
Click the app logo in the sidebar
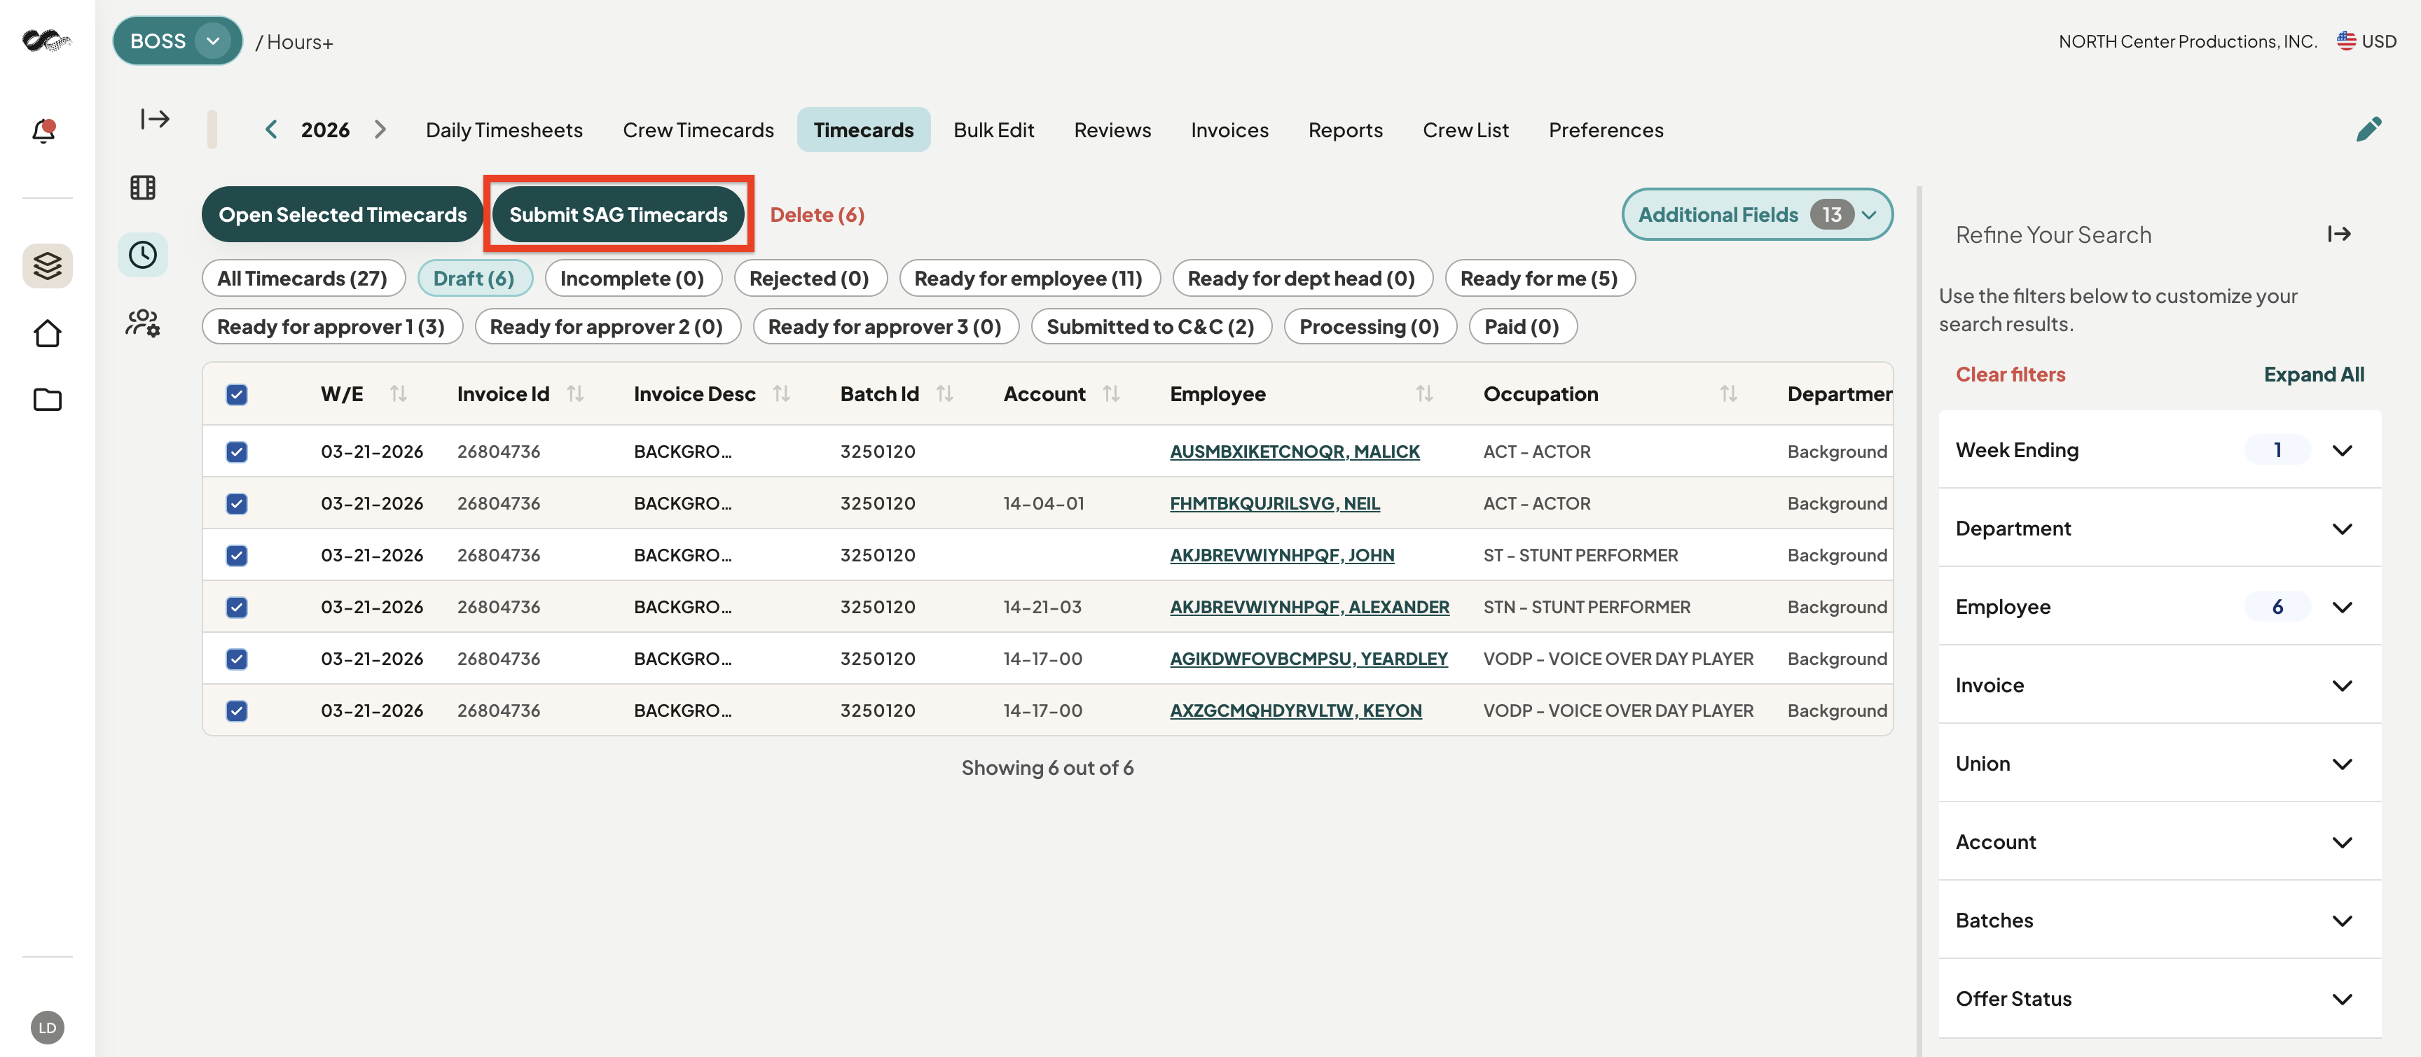click(46, 41)
